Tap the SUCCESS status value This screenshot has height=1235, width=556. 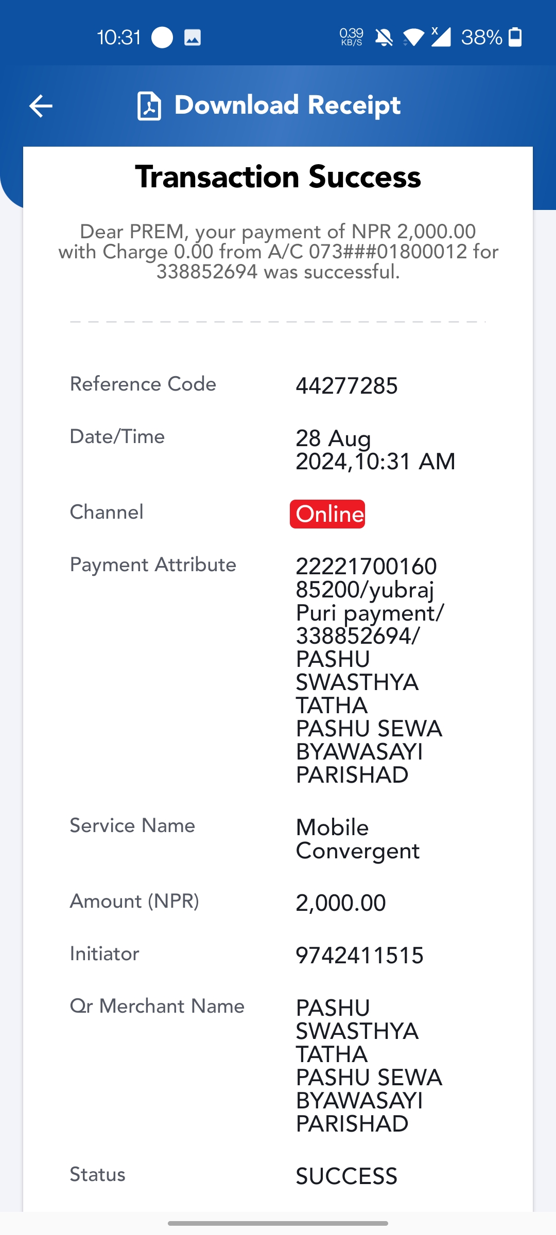[346, 1176]
